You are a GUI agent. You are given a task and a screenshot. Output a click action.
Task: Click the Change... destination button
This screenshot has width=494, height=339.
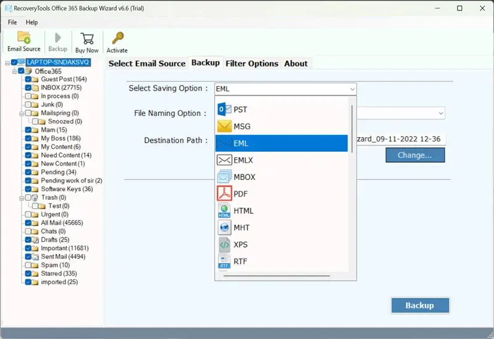pyautogui.click(x=415, y=155)
